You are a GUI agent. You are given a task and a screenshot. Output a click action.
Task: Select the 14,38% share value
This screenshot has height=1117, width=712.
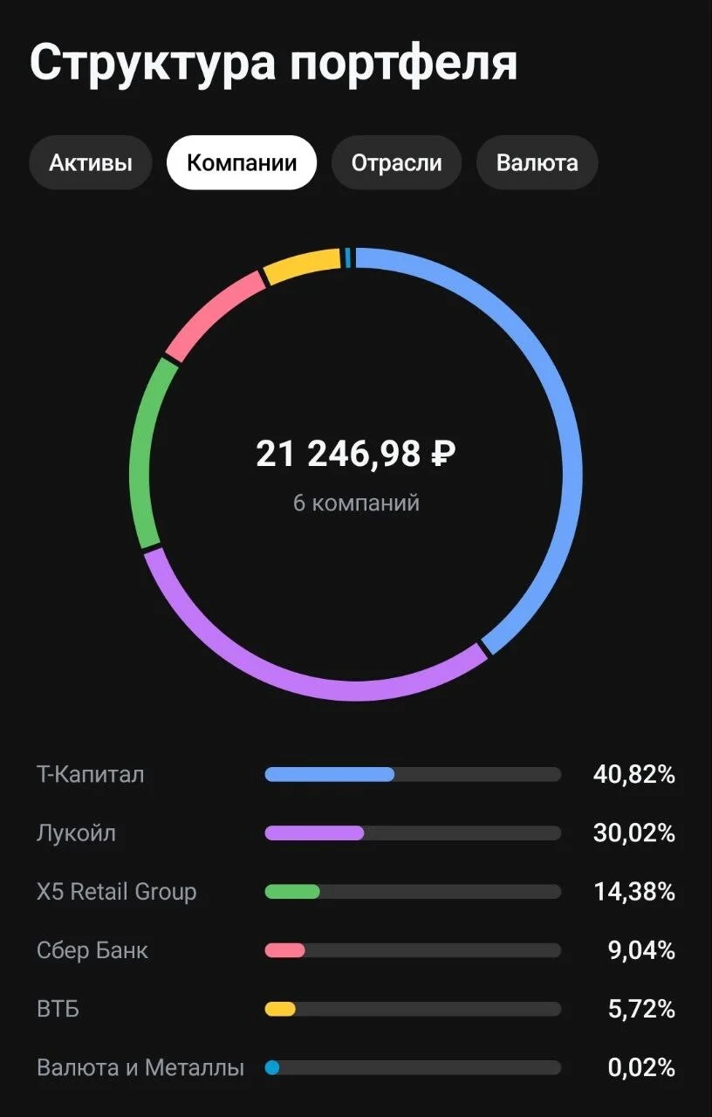[634, 892]
